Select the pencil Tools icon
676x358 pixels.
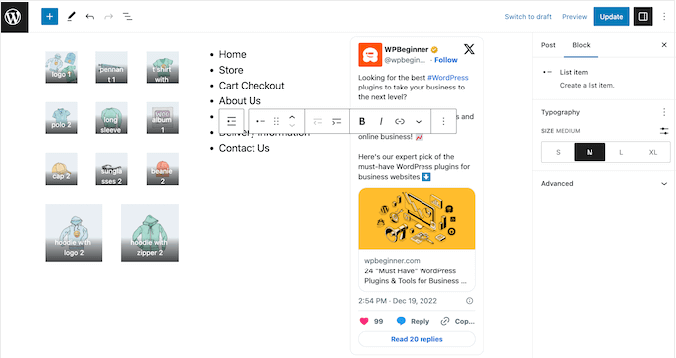pos(72,17)
